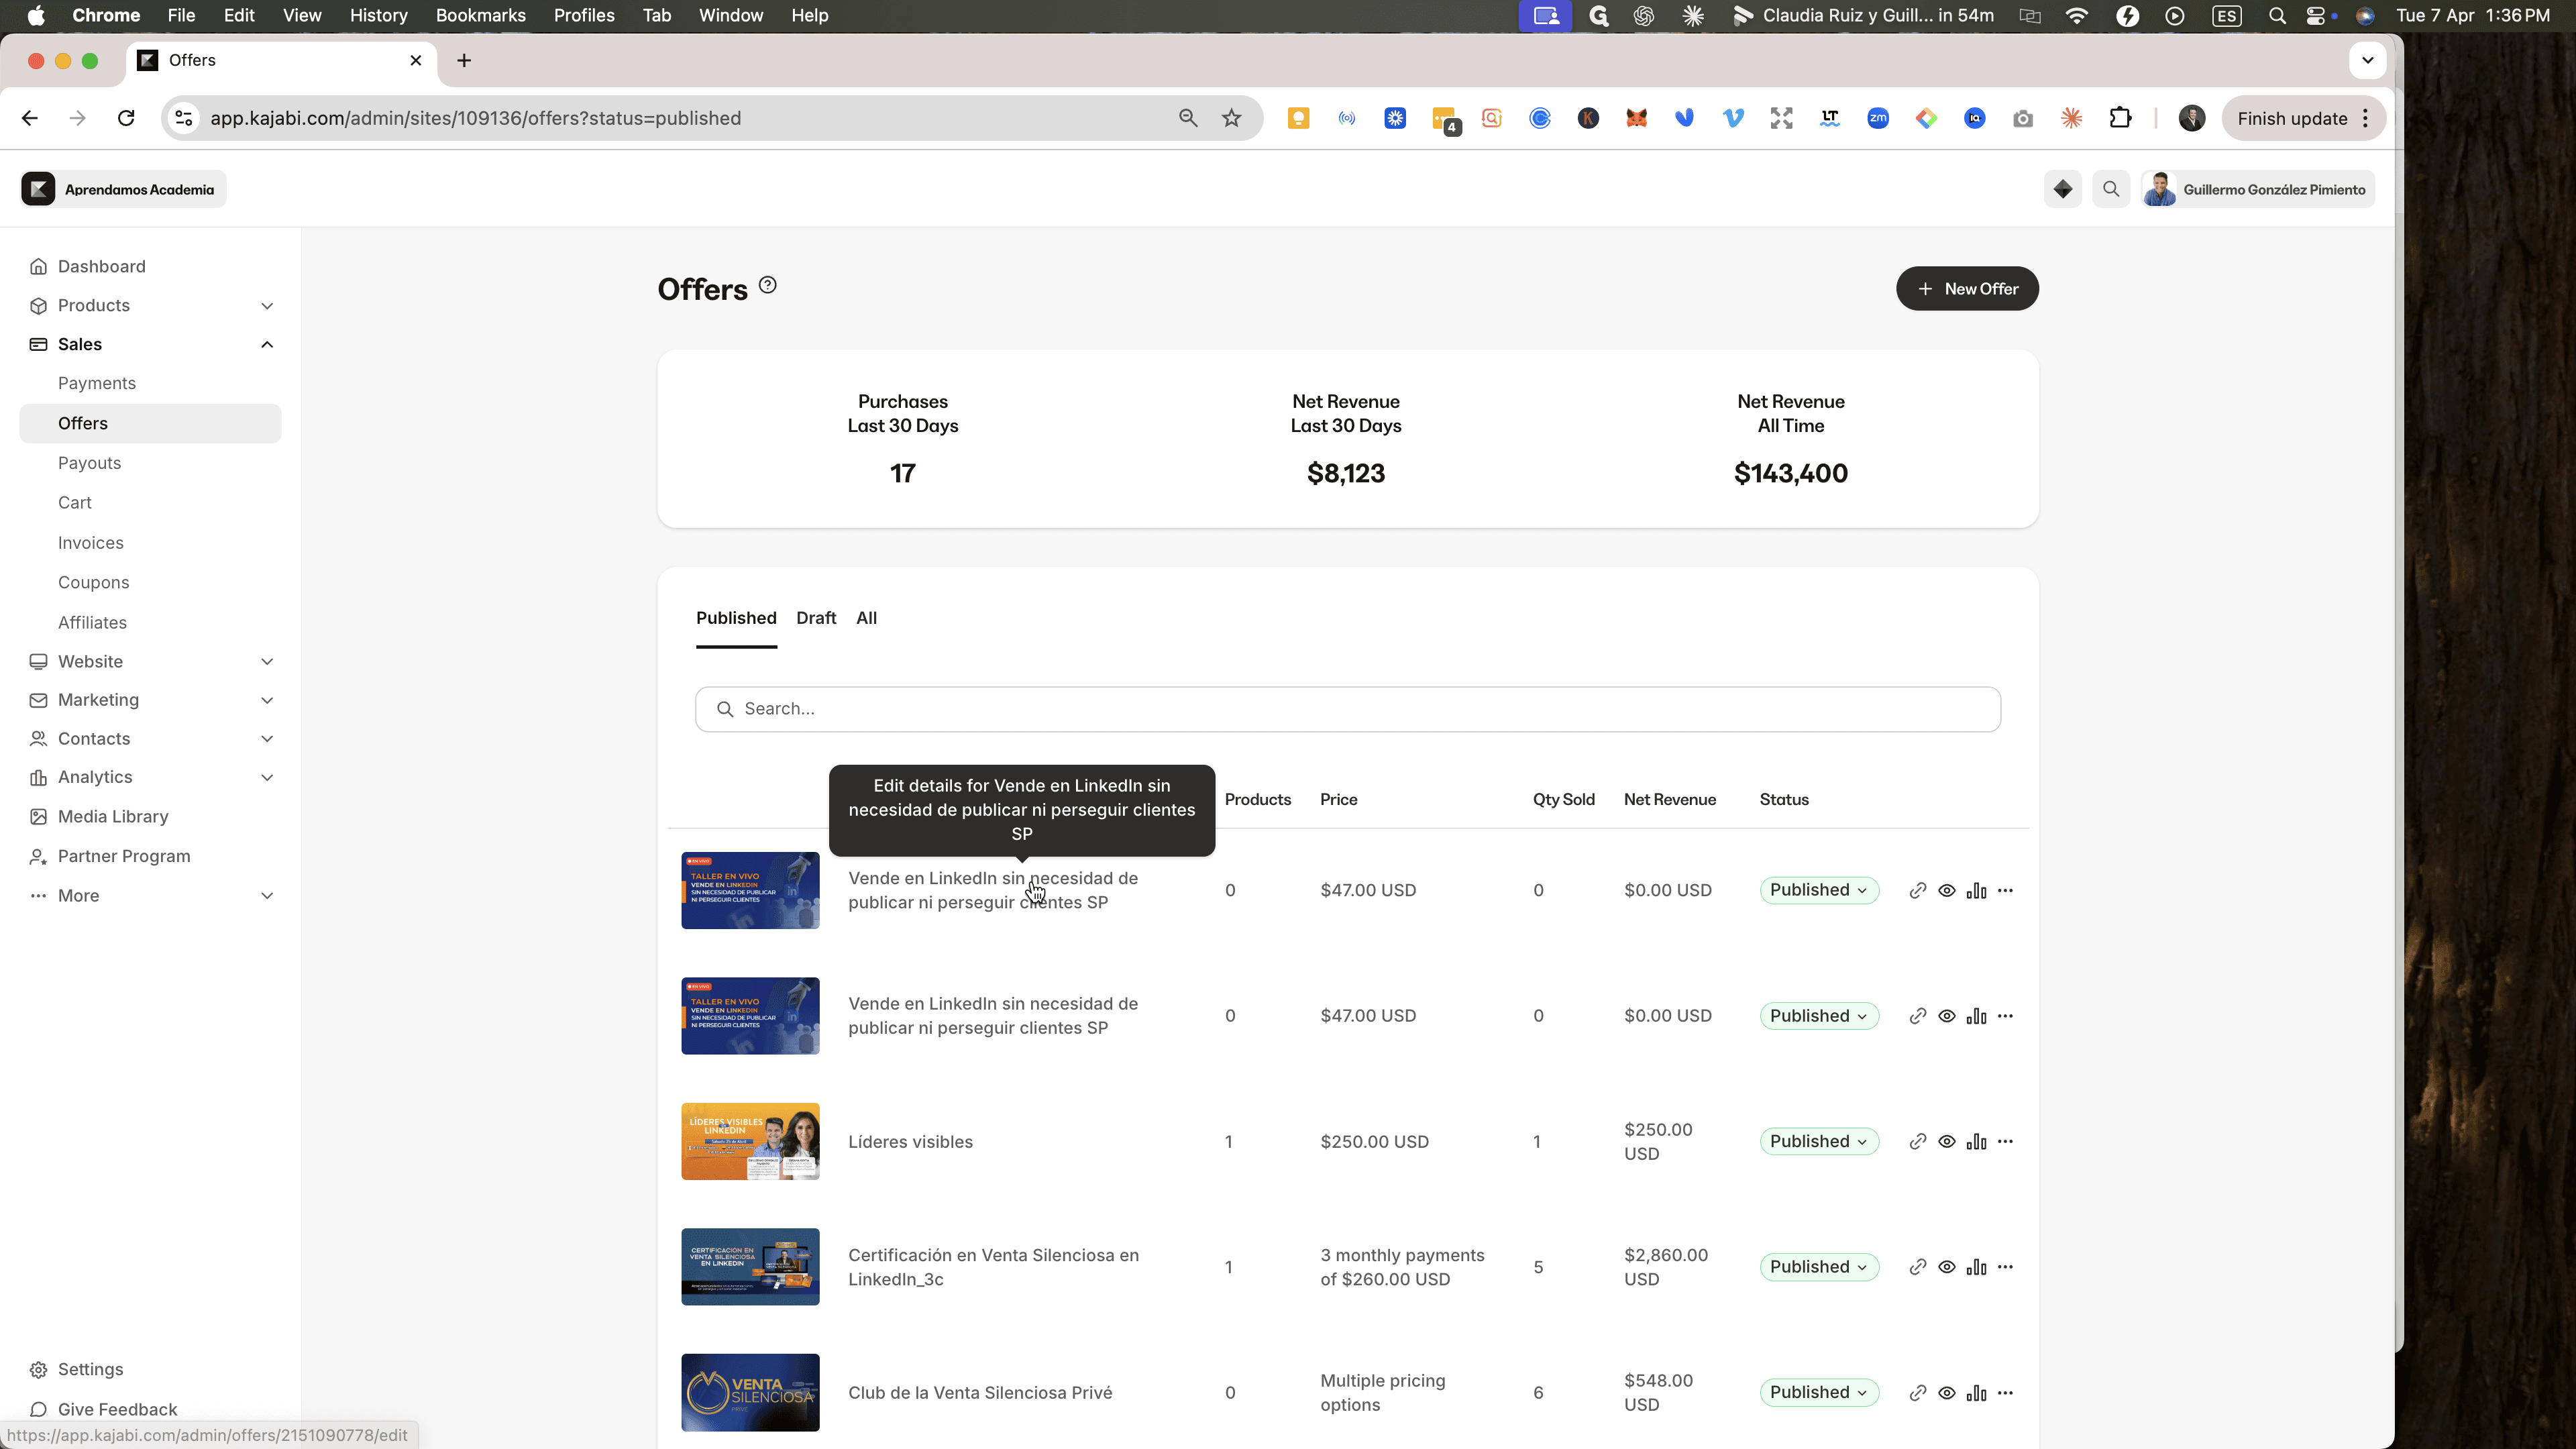Open macOS Spotlight search in menu bar
This screenshot has height=1449, width=2576.
(x=2277, y=15)
